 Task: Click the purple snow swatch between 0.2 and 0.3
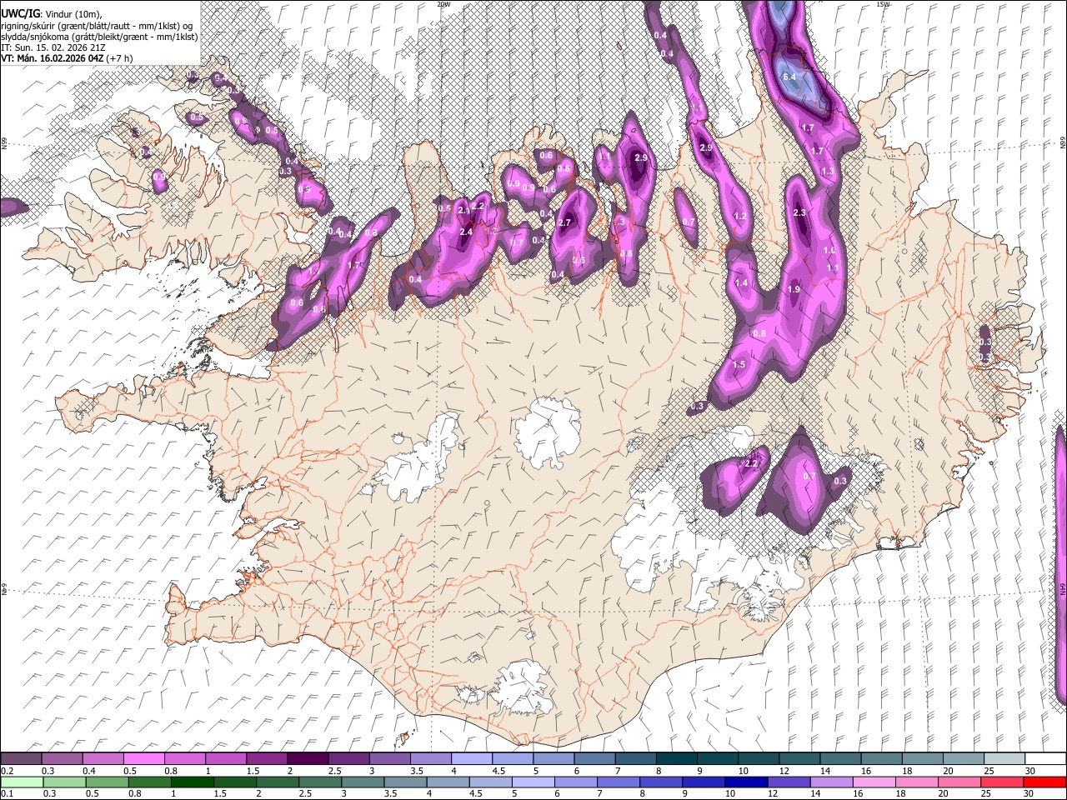tap(22, 759)
